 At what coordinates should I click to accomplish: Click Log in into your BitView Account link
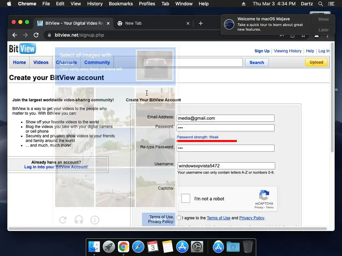56,167
